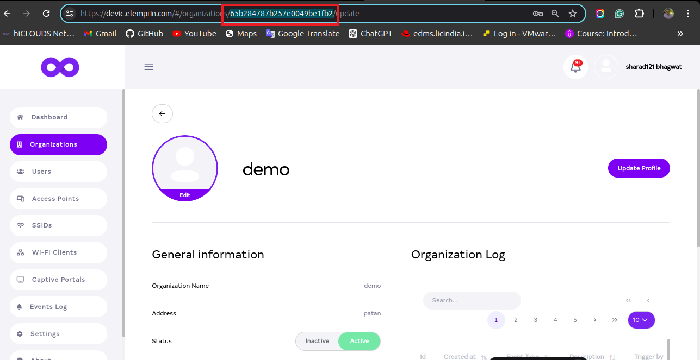700x360 pixels.
Task: Open the browser extensions puzzle icon
Action: pos(639,14)
